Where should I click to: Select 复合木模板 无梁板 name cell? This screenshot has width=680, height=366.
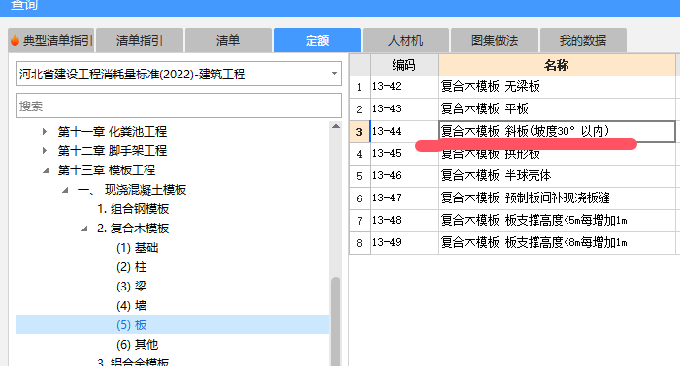pos(557,87)
